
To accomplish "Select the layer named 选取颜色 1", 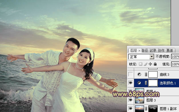I will point(168,83).
